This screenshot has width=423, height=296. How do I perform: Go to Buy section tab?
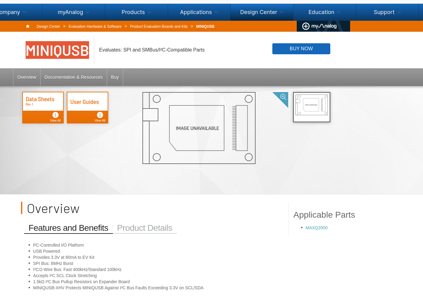(115, 77)
